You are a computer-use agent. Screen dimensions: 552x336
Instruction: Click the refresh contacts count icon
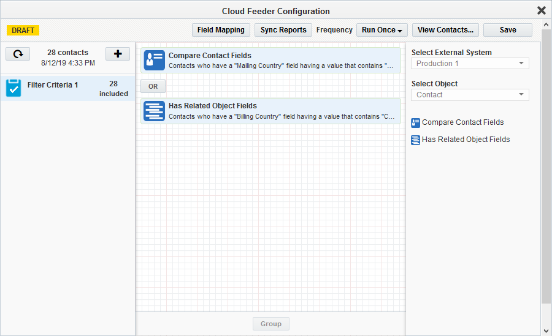[x=18, y=54]
